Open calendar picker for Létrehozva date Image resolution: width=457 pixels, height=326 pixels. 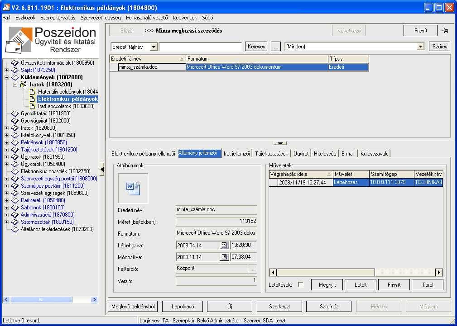(224, 246)
